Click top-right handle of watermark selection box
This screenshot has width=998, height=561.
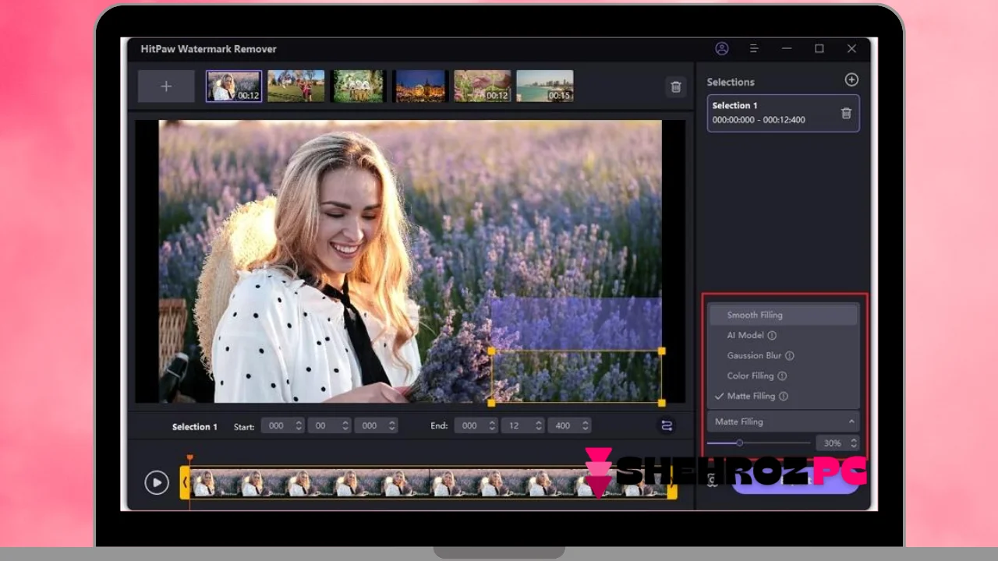point(661,351)
